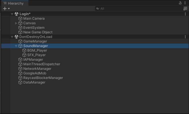Click the BGM_Player cube icon
The image size is (189, 114).
[24, 50]
